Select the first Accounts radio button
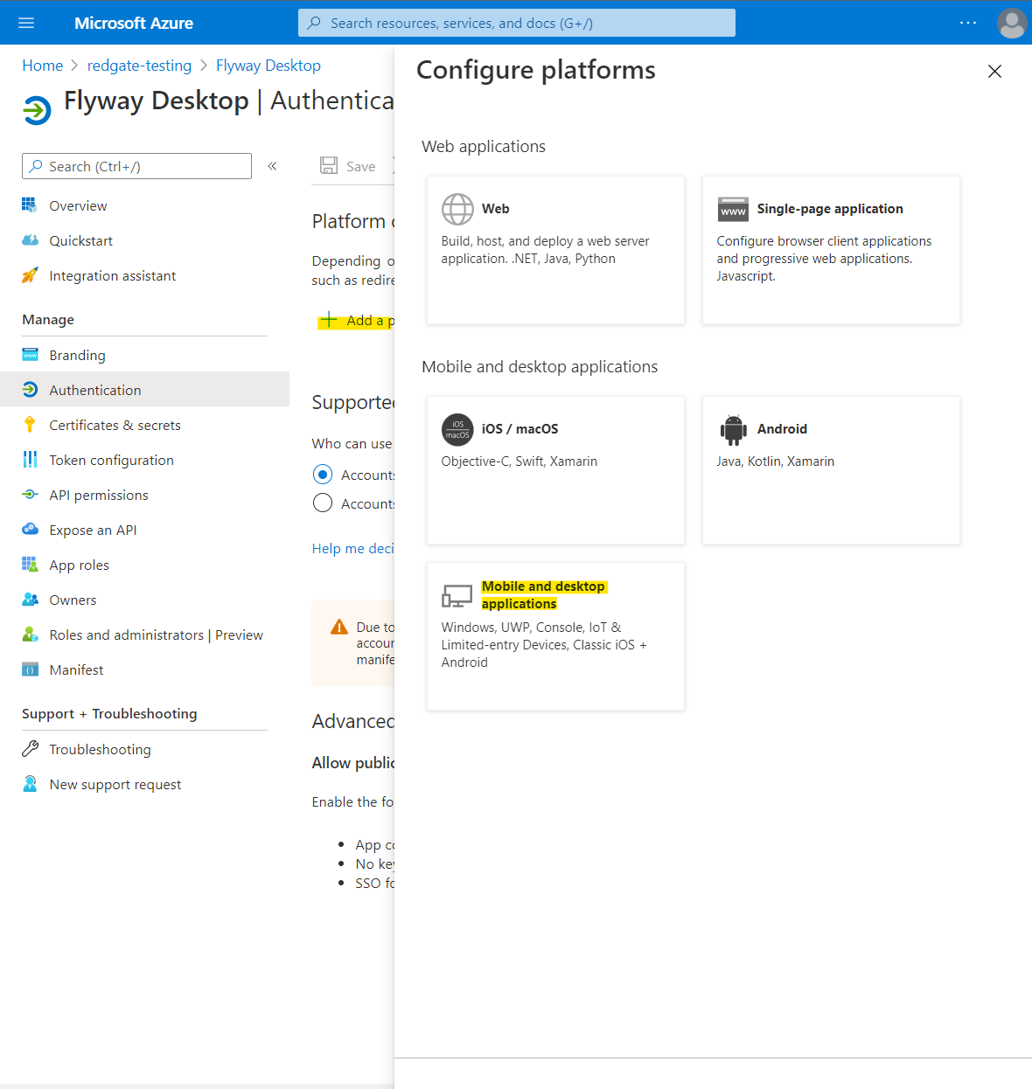Image resolution: width=1032 pixels, height=1089 pixels. tap(323, 475)
